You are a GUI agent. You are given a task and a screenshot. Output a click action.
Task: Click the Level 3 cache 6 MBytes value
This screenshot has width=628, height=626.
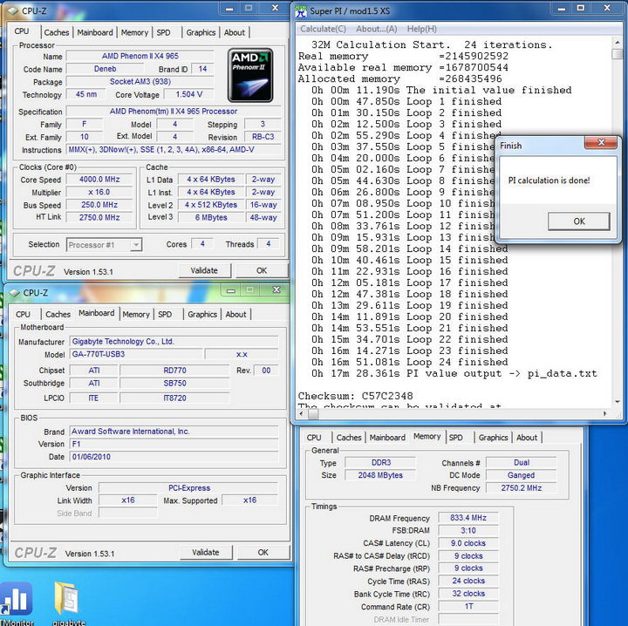coord(211,217)
